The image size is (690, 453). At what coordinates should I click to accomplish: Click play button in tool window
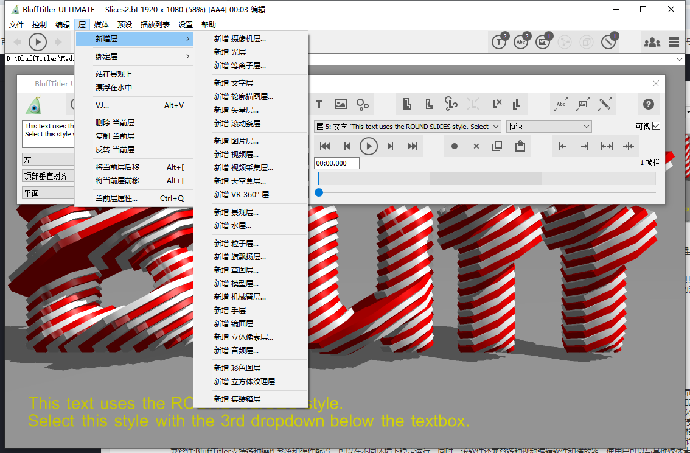point(369,146)
